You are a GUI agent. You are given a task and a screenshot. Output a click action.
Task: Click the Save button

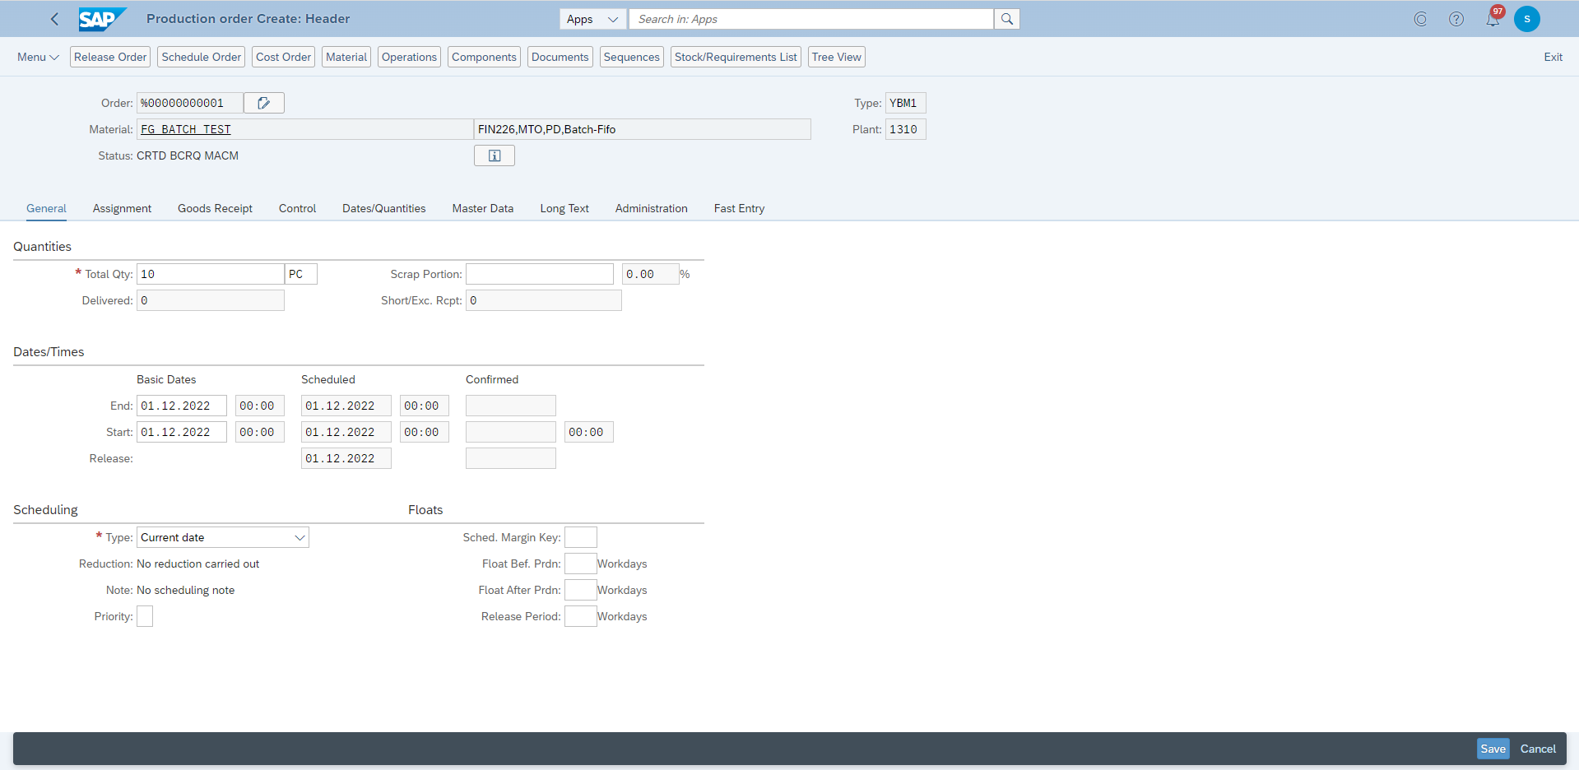click(x=1493, y=749)
